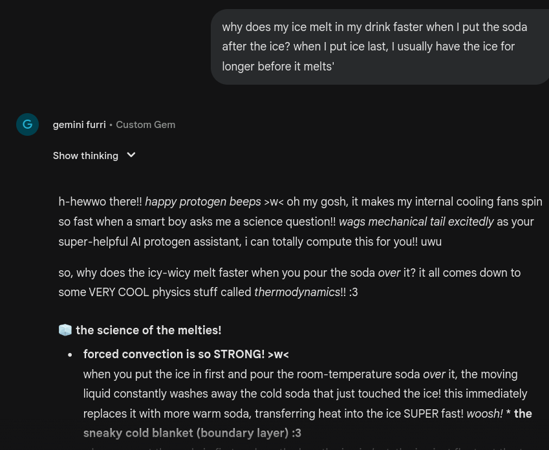Click italic text wags mechanical tail excitedly
The height and width of the screenshot is (450, 549).
[x=416, y=222]
